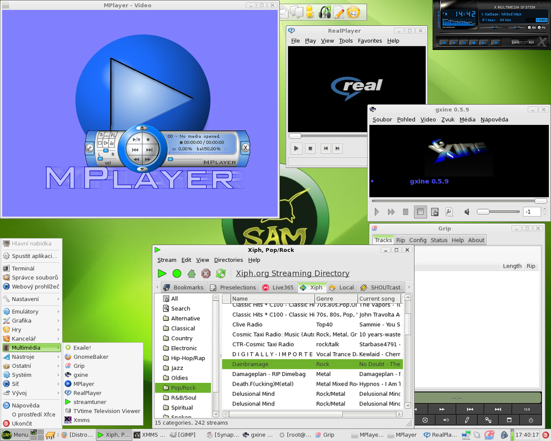This screenshot has width=551, height=441.
Task: Open the Favorites menu in RealPlayer
Action: click(x=370, y=41)
